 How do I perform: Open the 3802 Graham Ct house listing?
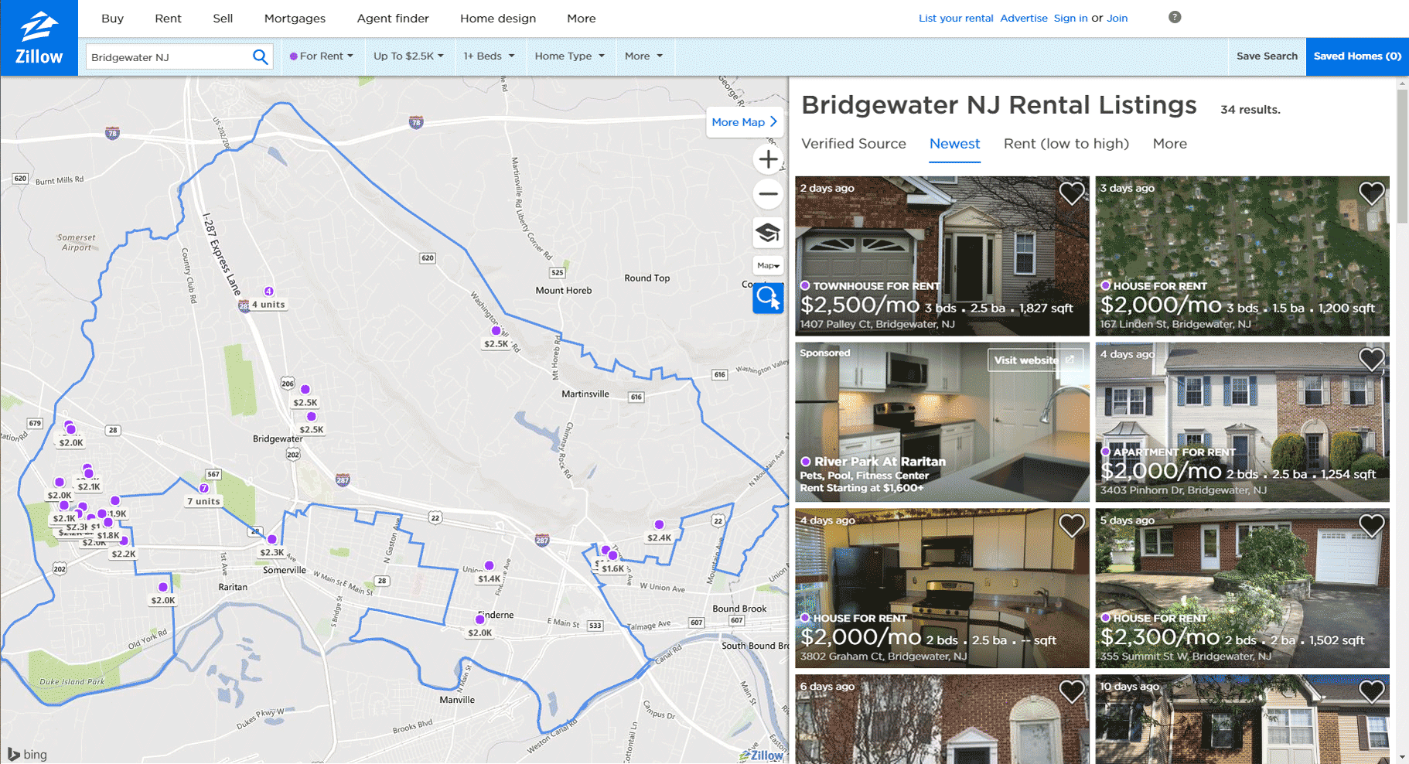(942, 588)
